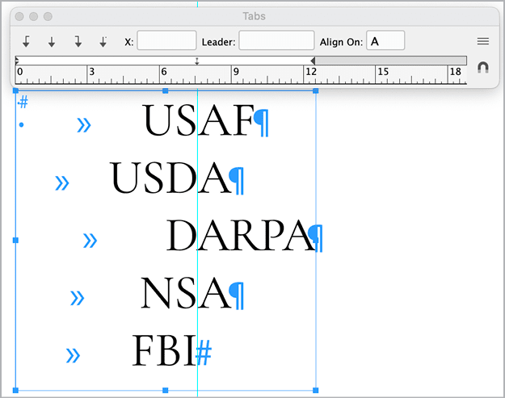Click the right indent triangle marker

[x=313, y=61]
